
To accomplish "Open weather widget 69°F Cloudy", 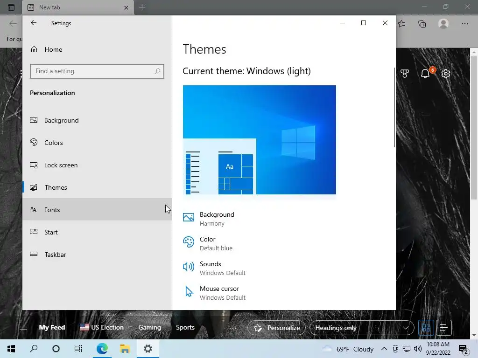I will [x=348, y=349].
